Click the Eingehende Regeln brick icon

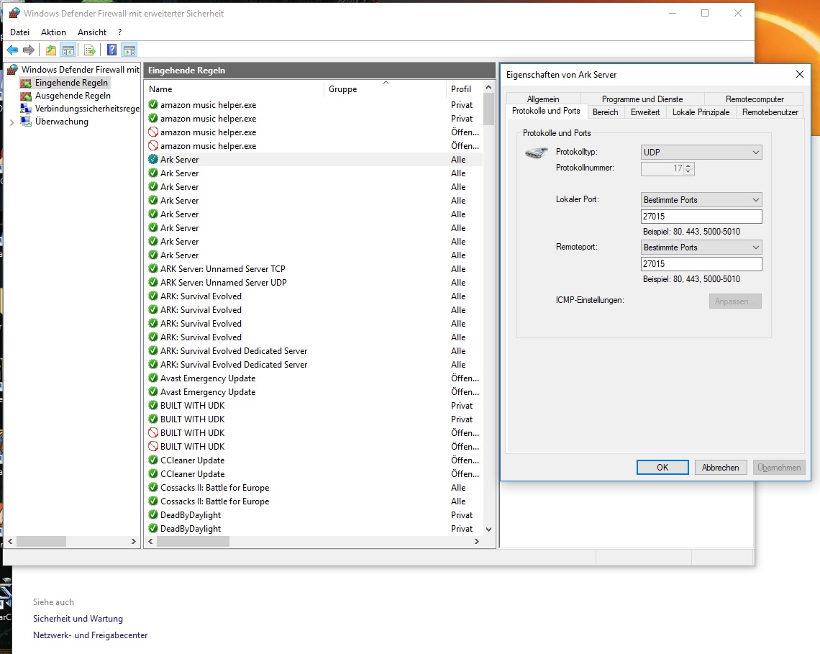26,83
